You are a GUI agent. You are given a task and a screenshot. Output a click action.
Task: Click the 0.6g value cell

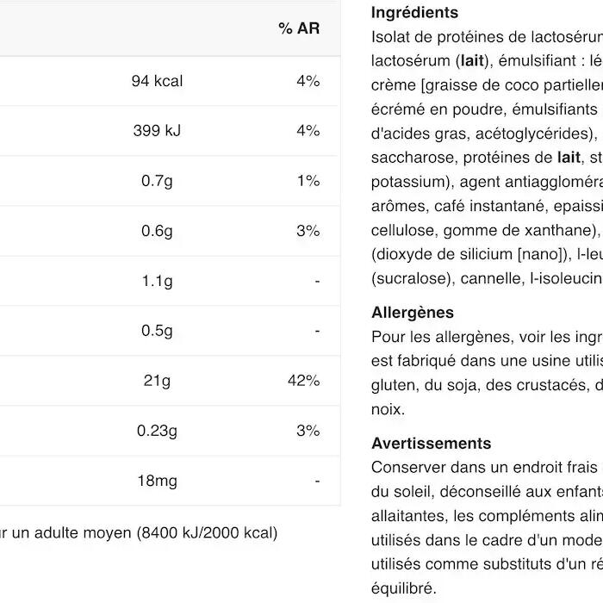(157, 231)
